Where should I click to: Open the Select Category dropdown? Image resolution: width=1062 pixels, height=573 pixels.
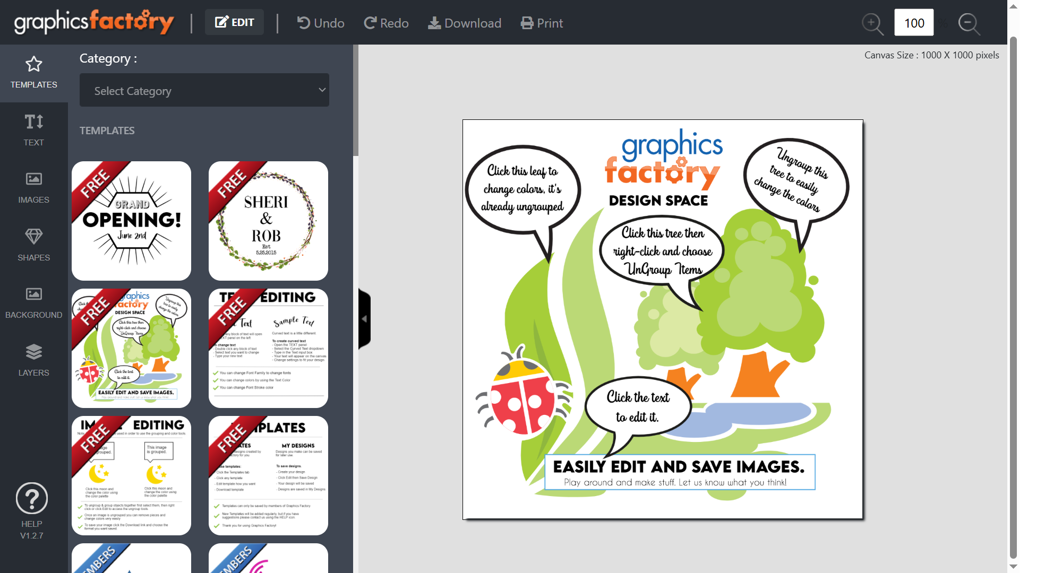pos(204,90)
